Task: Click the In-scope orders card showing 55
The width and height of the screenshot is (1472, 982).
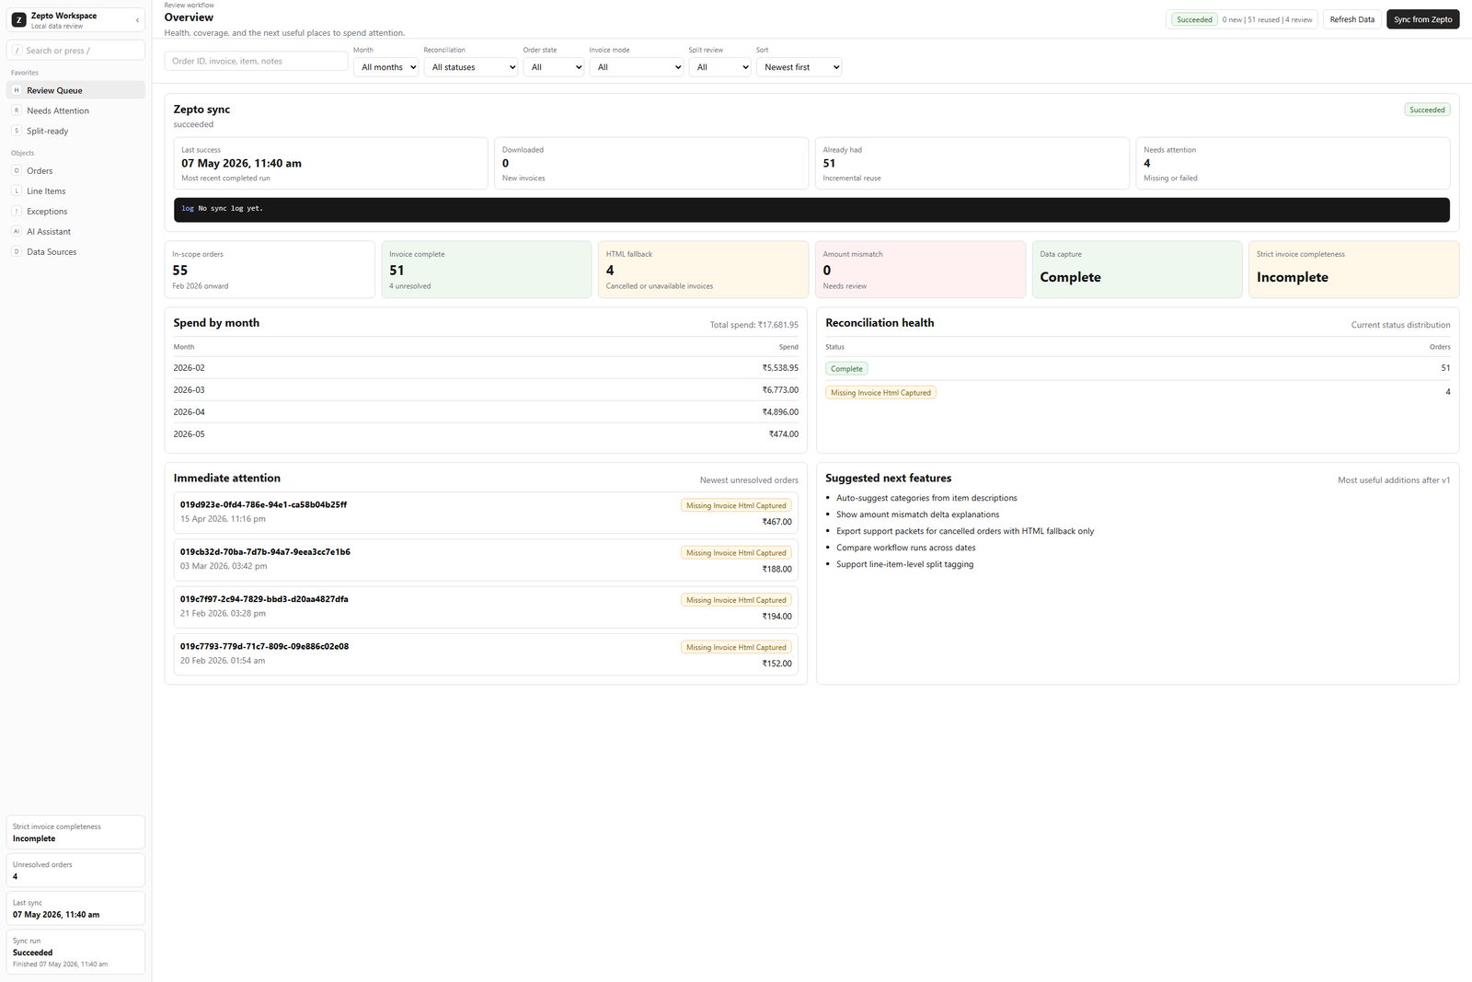Action: [x=270, y=270]
